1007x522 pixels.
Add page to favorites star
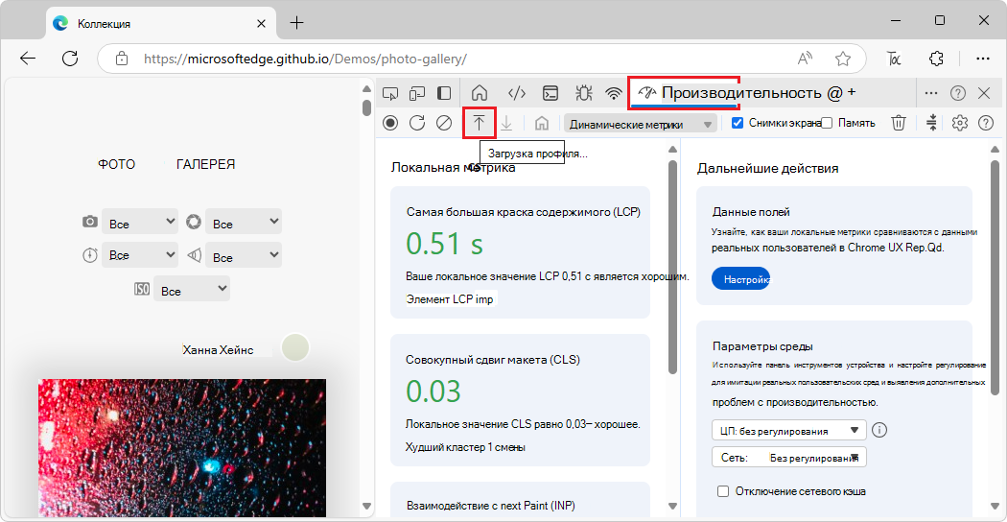click(843, 59)
